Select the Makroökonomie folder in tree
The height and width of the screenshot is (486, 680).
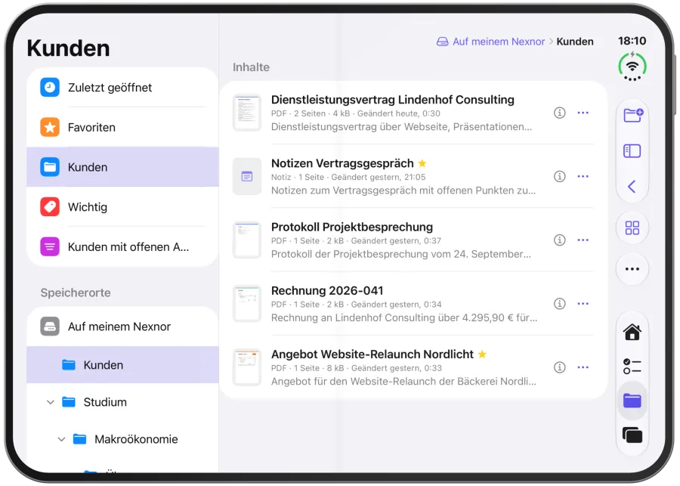[x=122, y=439]
